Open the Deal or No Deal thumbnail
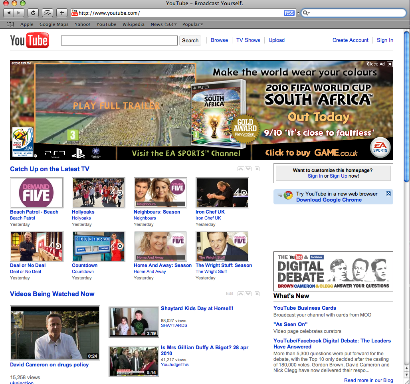This screenshot has width=410, height=384. point(37,246)
